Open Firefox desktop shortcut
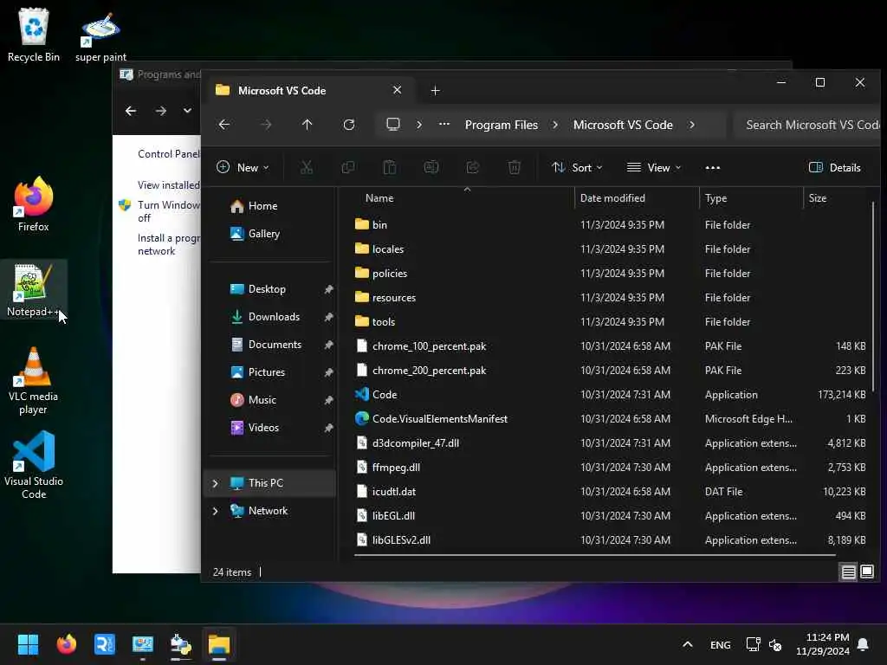The width and height of the screenshot is (887, 665). pyautogui.click(x=34, y=204)
